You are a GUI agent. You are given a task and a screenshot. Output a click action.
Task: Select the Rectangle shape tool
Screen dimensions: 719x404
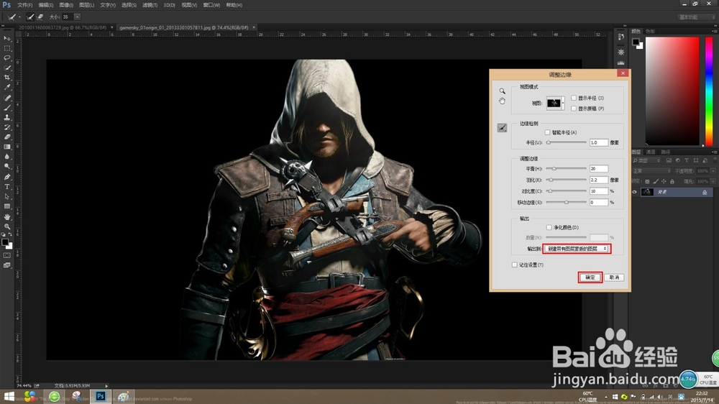(7, 206)
